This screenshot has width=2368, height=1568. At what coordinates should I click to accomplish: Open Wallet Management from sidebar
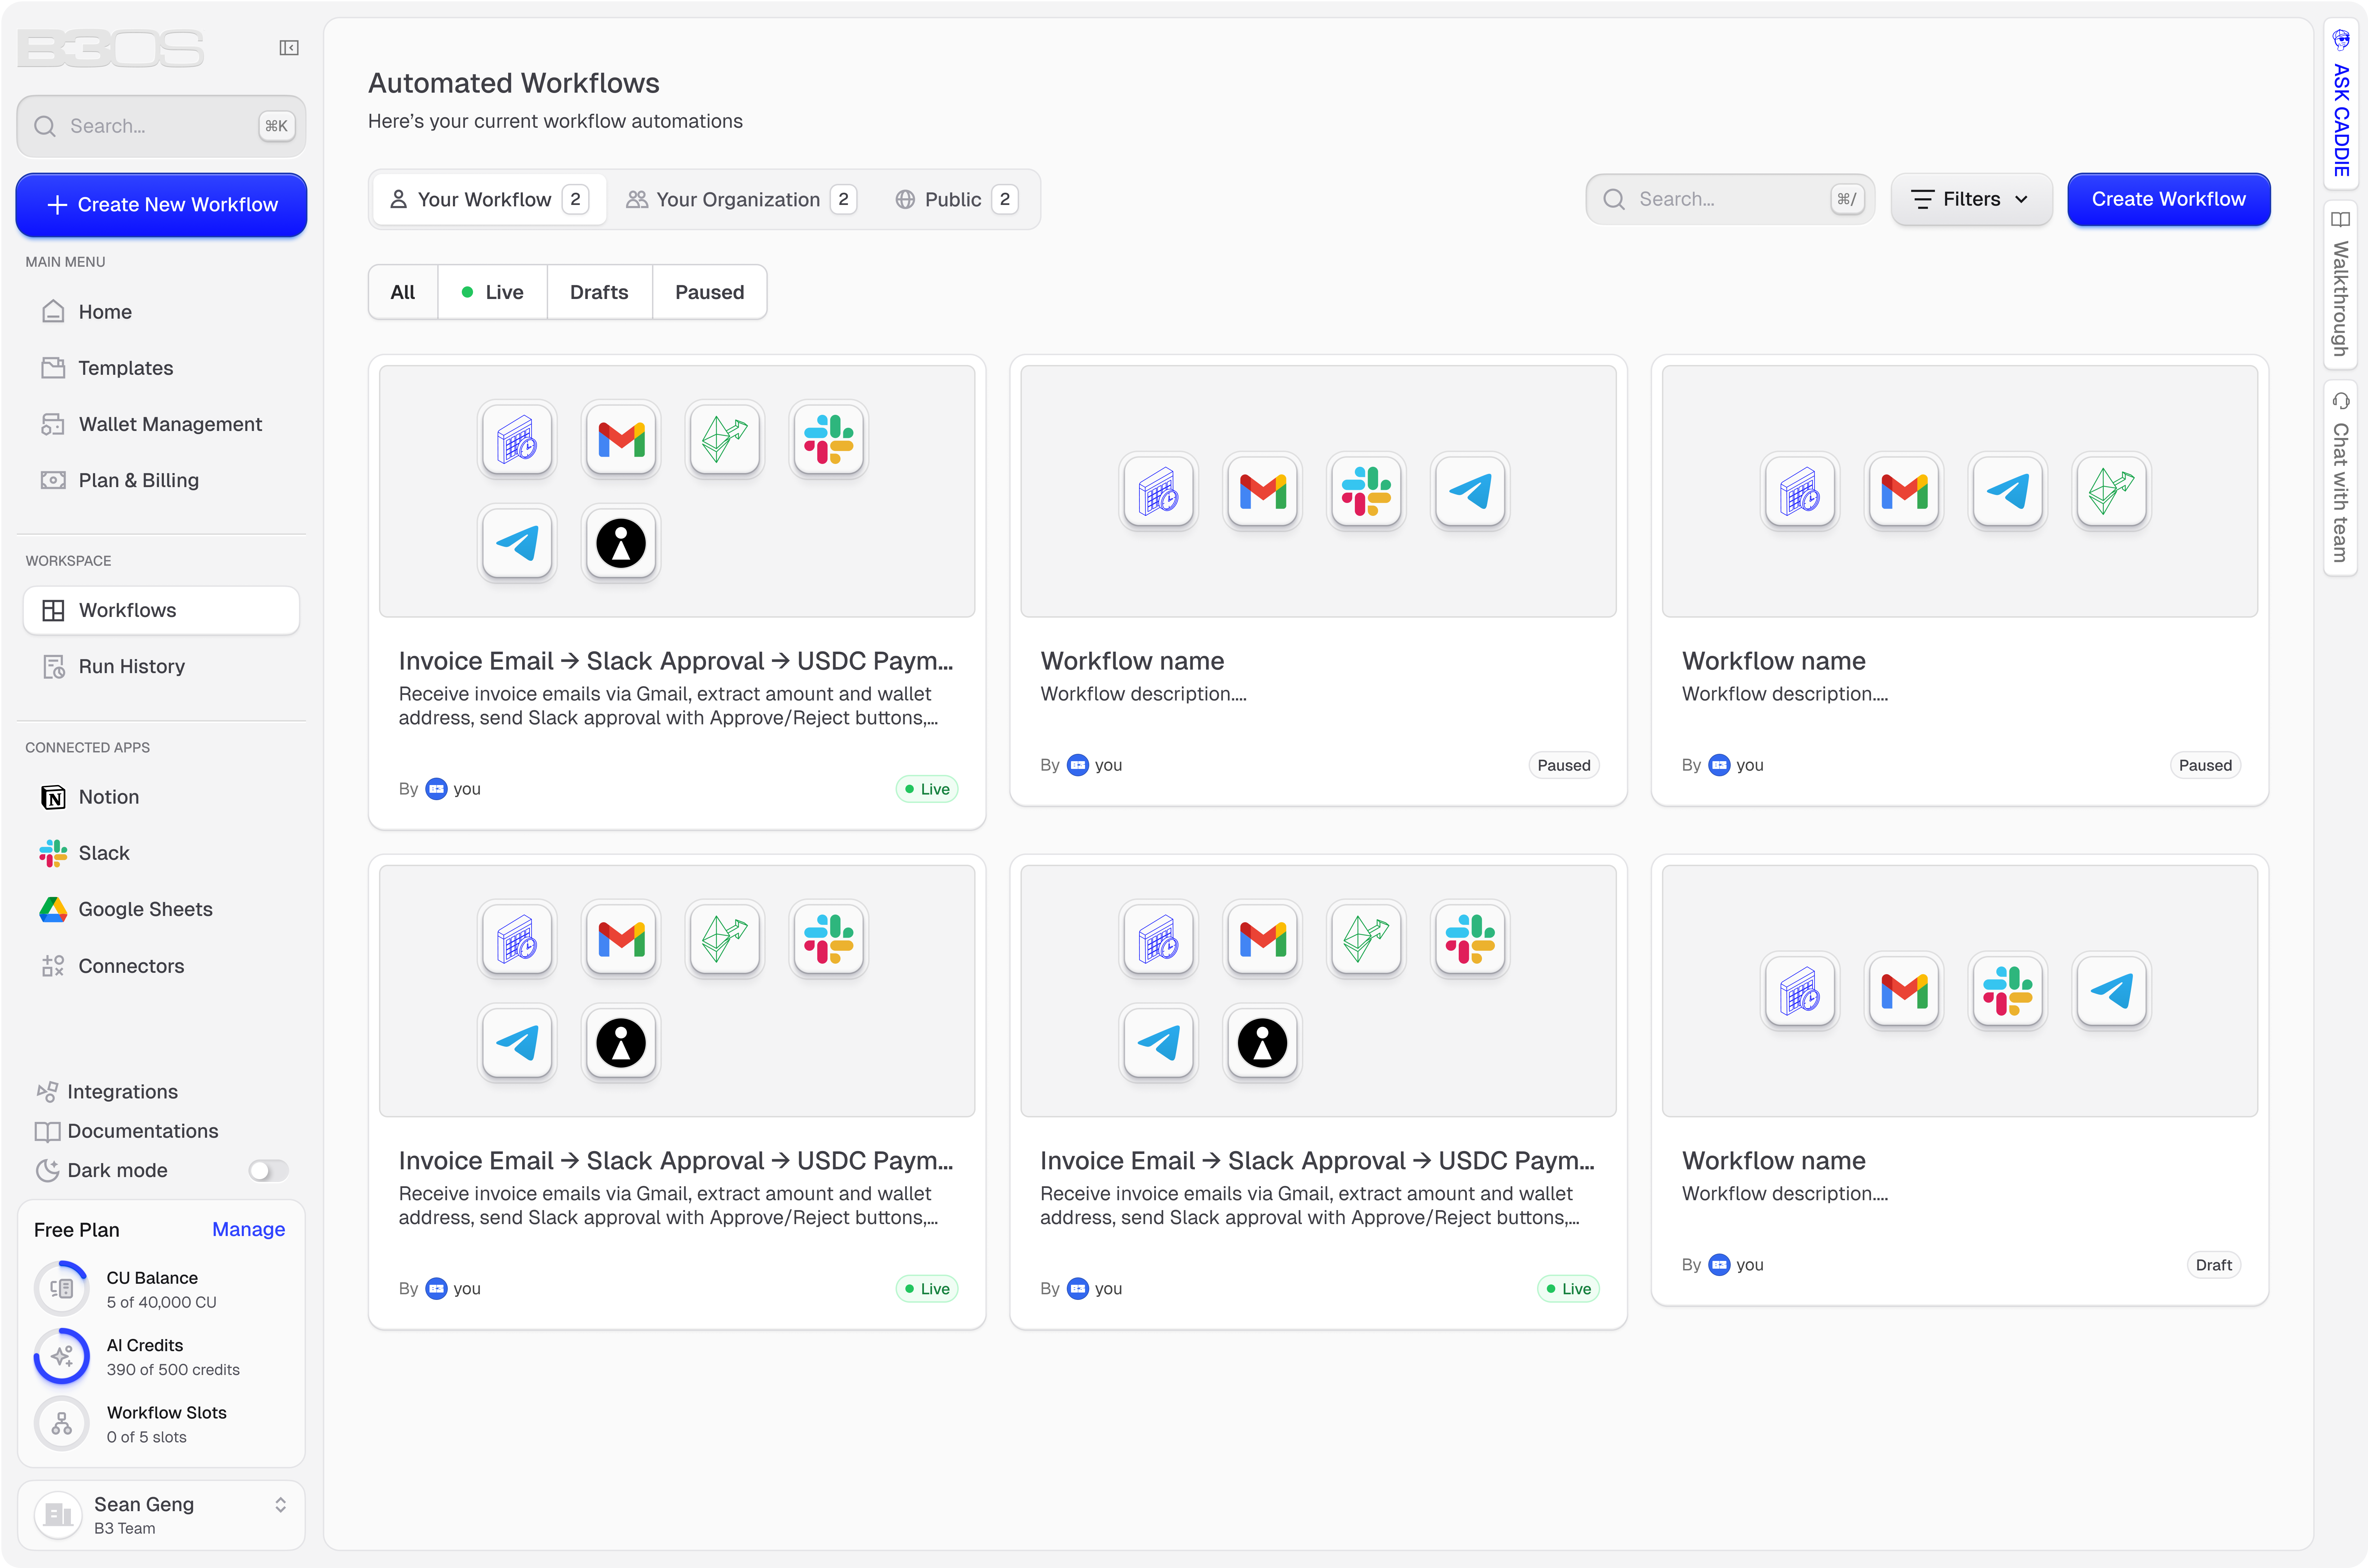pos(169,424)
